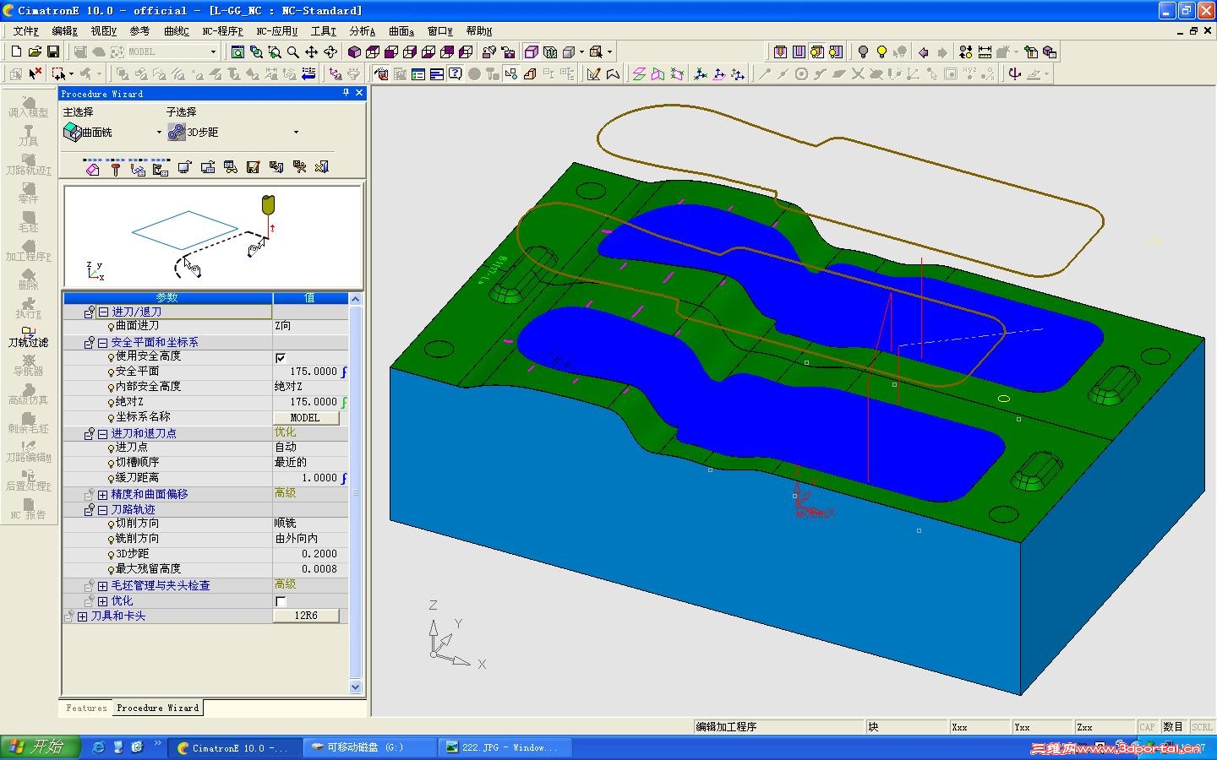This screenshot has height=760, width=1217.
Task: Open 可移动磁盘 (G:) taskbar window
Action: tap(369, 747)
